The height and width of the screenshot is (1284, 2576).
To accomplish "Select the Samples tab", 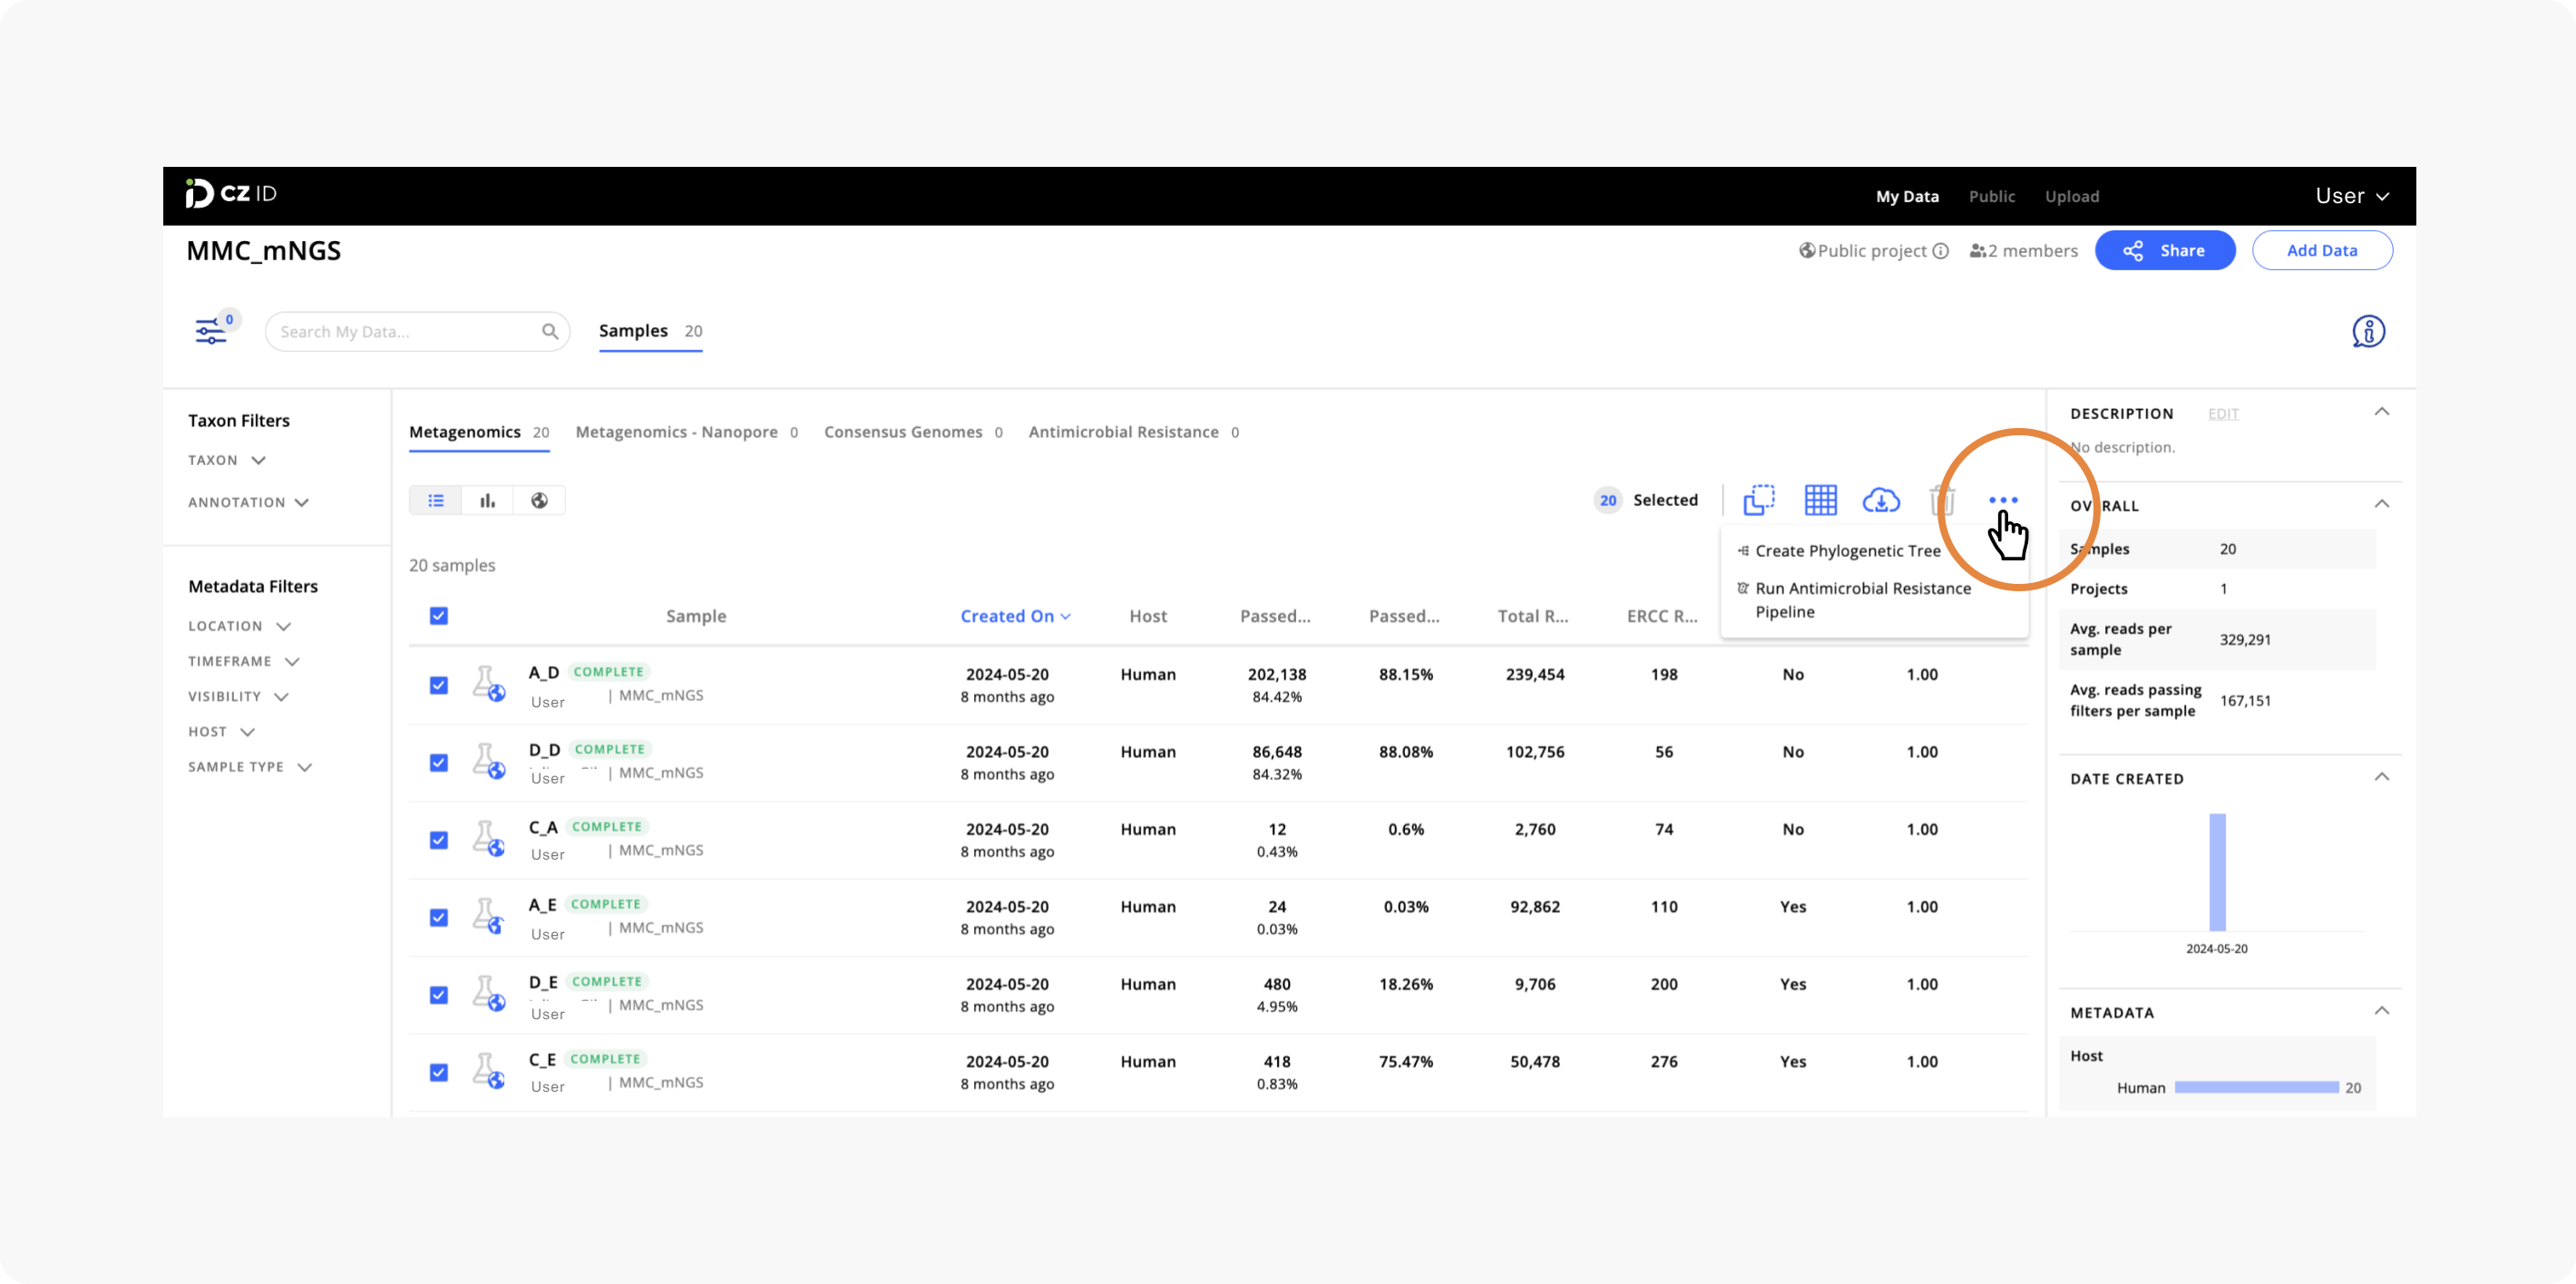I will [x=650, y=331].
